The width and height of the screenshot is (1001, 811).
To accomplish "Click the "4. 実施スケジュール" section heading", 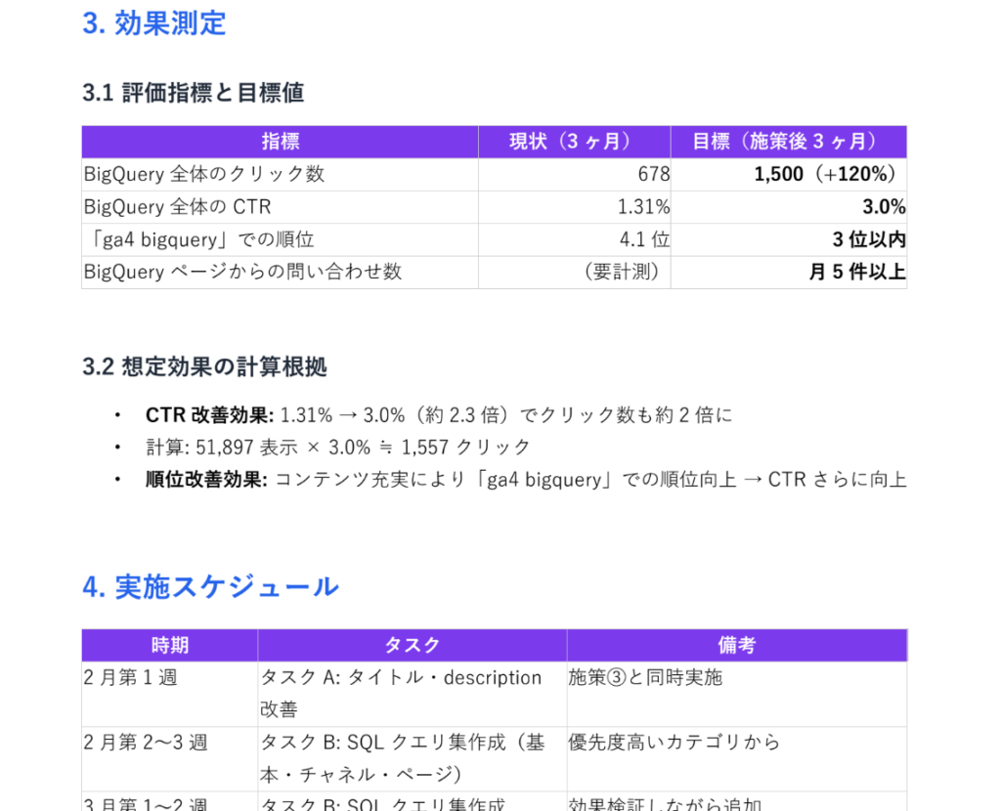I will click(211, 587).
